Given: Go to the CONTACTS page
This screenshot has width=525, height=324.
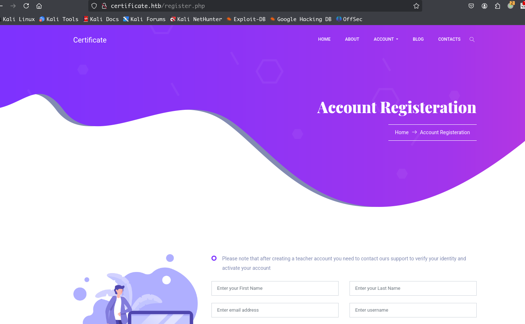Looking at the screenshot, I should [x=449, y=39].
